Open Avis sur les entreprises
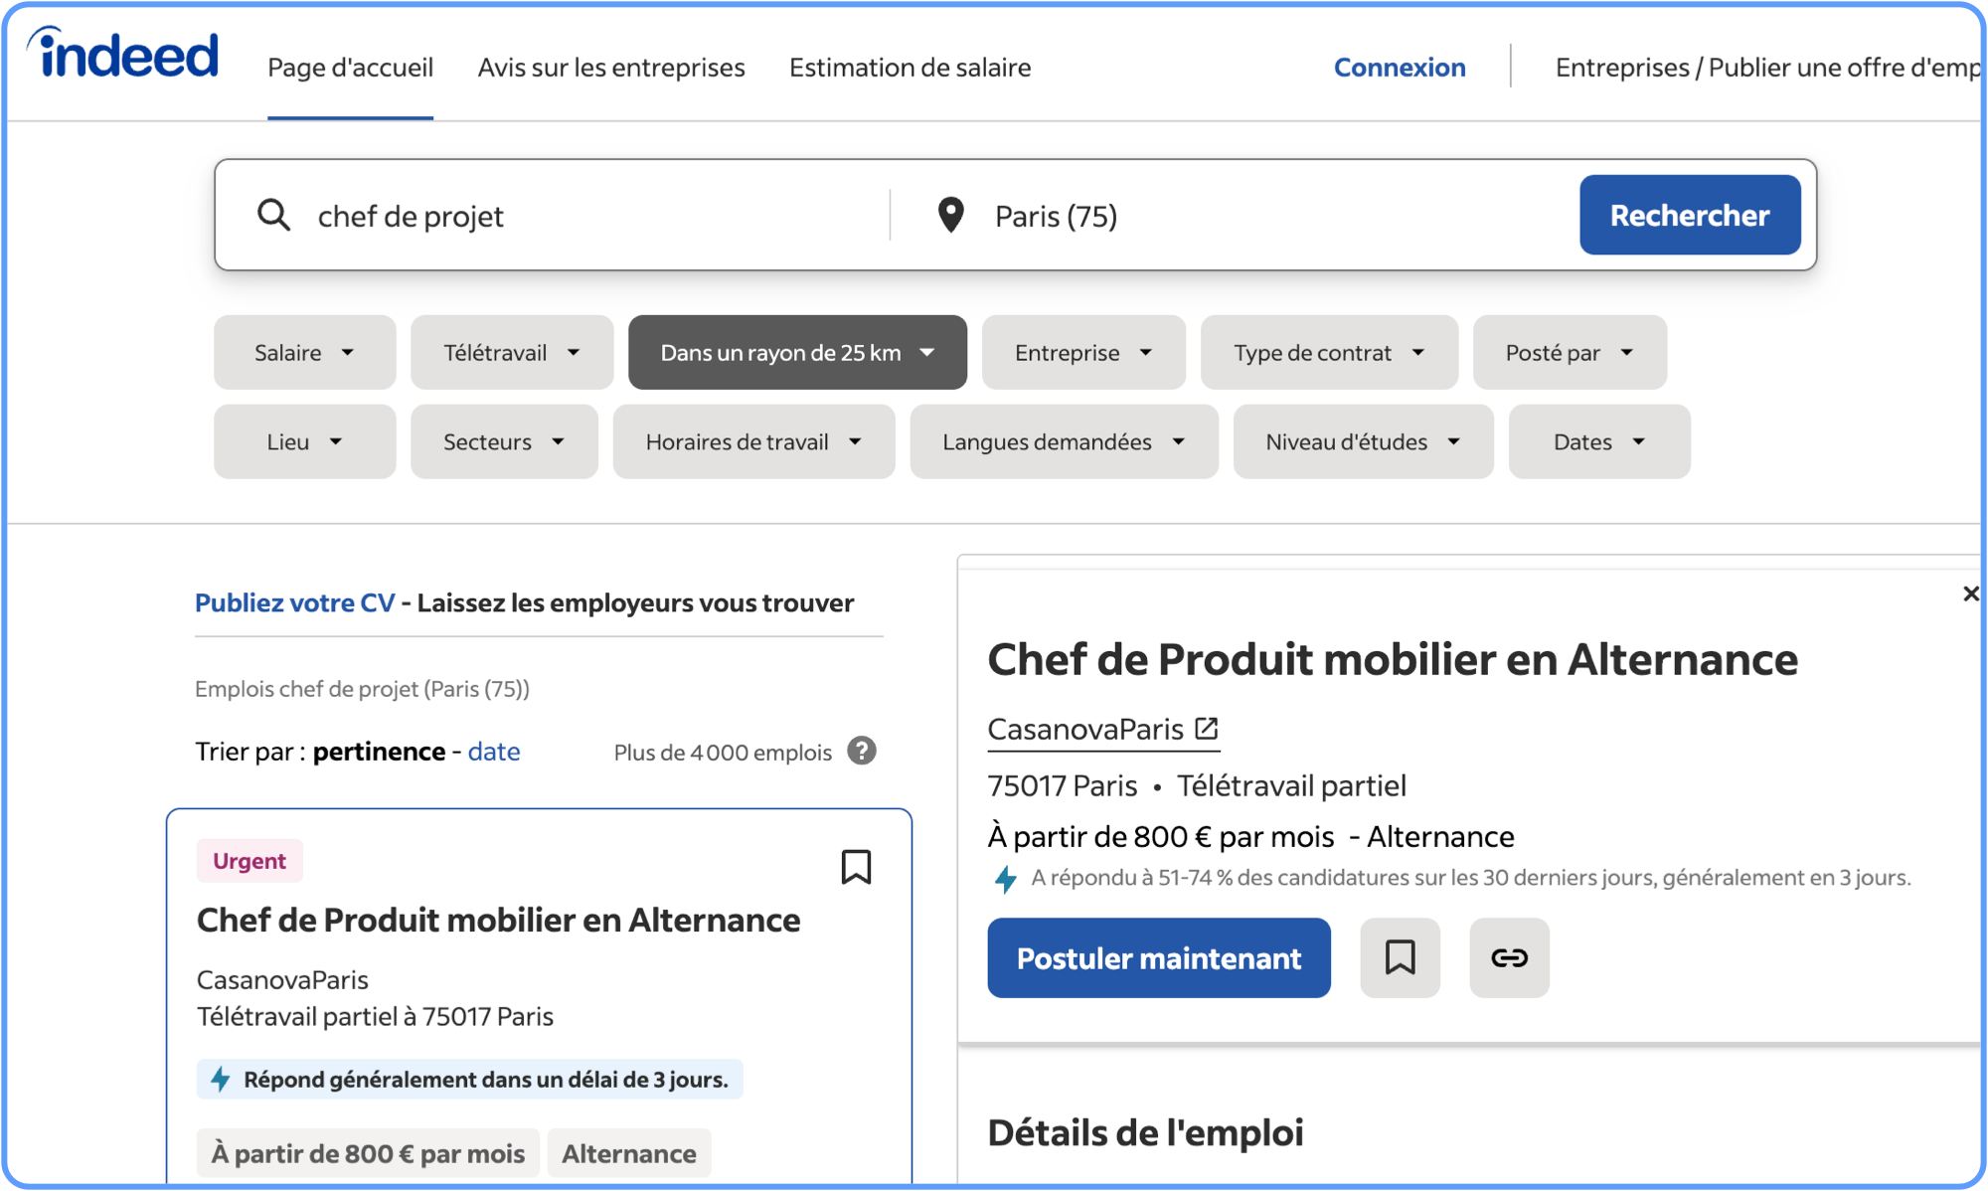This screenshot has width=1988, height=1191. (x=611, y=68)
